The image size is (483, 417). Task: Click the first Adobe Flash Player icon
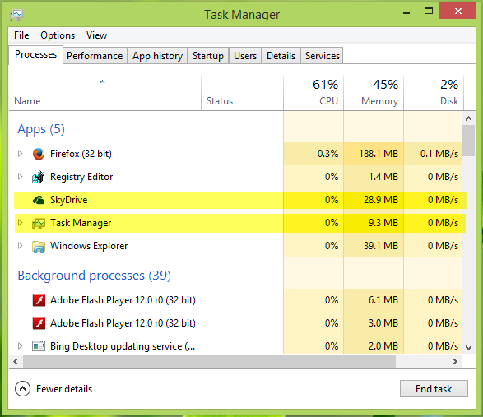(39, 300)
